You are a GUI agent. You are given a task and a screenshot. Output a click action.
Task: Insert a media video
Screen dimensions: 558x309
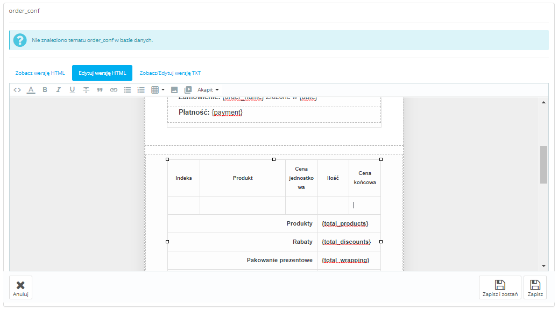pyautogui.click(x=188, y=90)
